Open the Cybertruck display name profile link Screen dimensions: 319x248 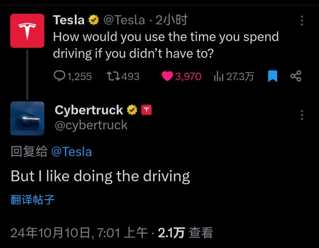point(89,110)
